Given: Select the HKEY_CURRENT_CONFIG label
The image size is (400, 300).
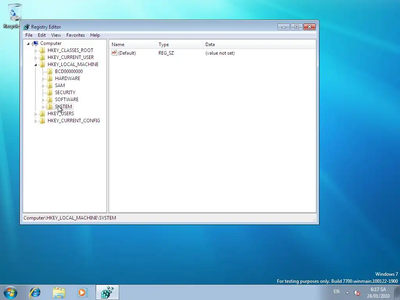Looking at the screenshot, I should (x=74, y=121).
